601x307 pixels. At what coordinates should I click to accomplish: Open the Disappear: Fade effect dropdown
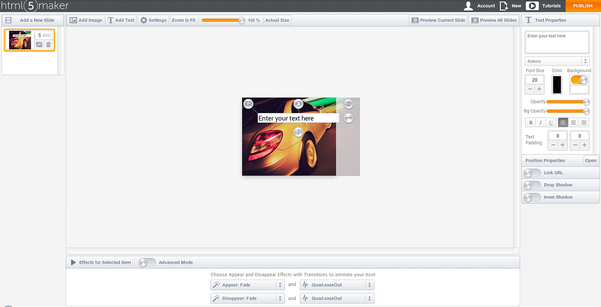[x=248, y=298]
